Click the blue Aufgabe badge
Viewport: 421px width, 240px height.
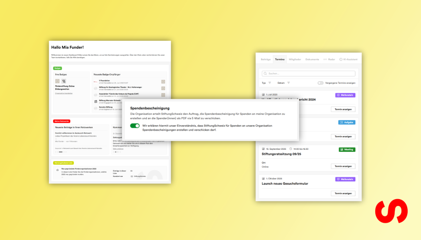(347, 122)
